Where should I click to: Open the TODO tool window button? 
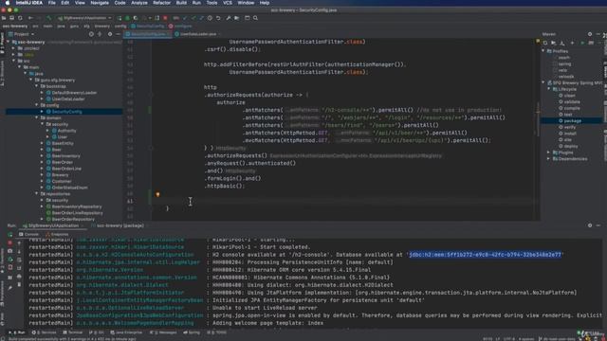pyautogui.click(x=217, y=332)
